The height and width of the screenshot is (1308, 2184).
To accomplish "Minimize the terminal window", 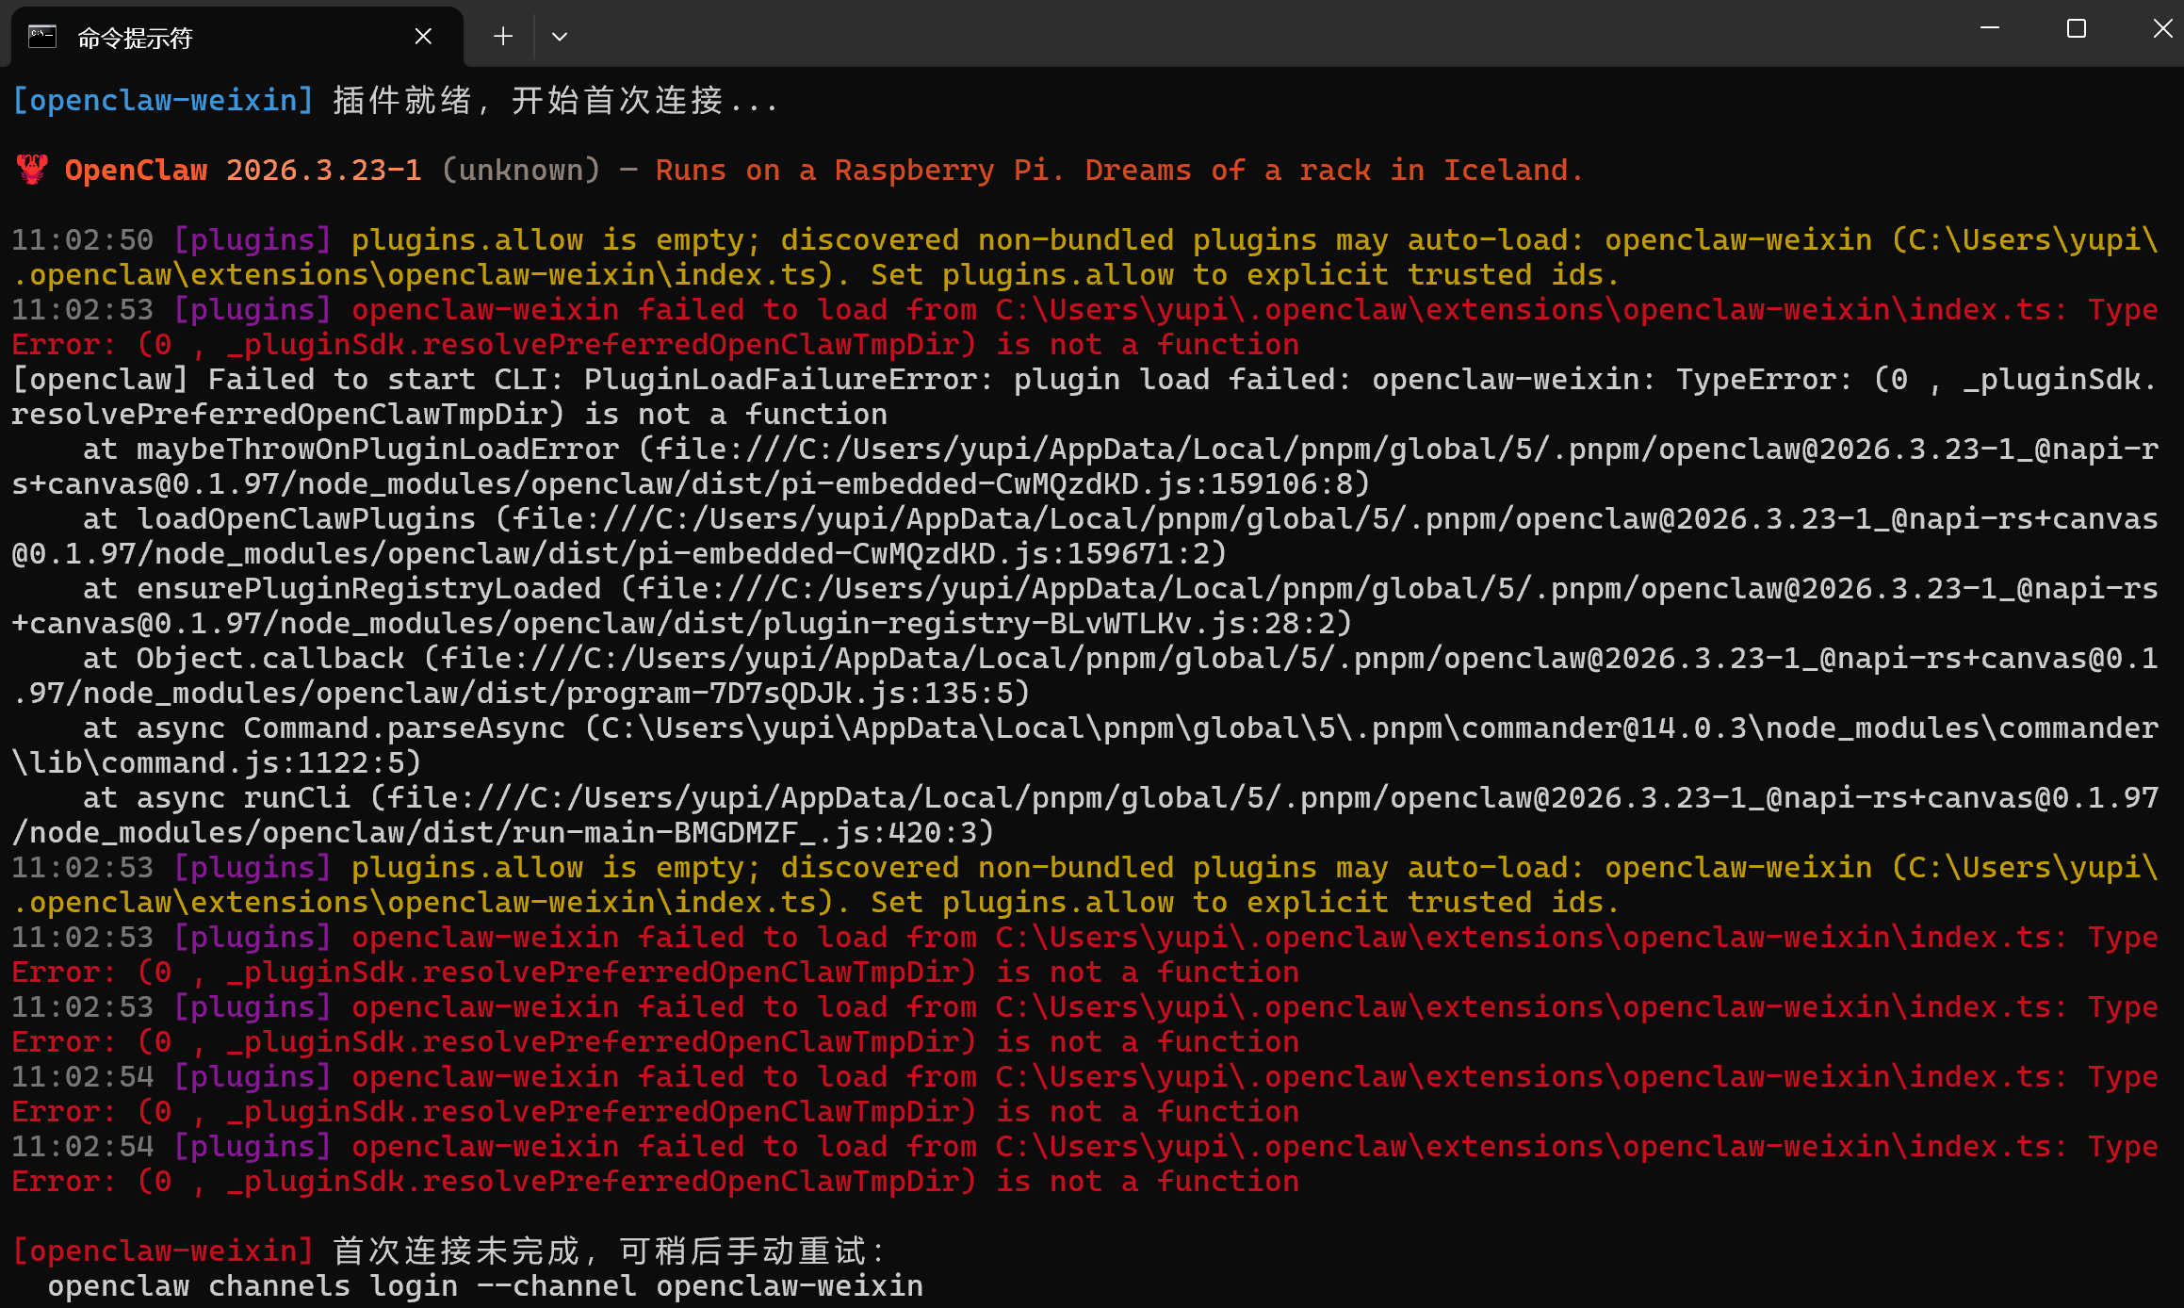I will pos(1990,28).
